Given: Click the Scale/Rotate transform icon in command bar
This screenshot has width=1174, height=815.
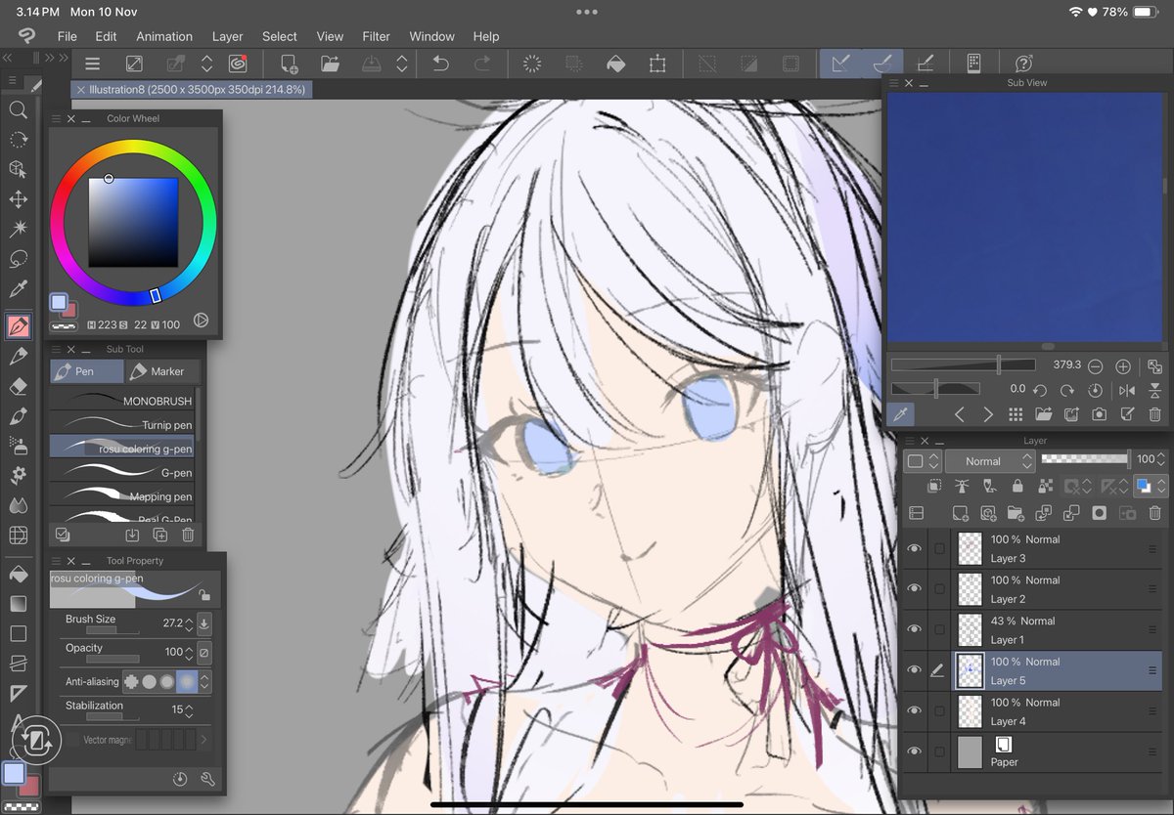Looking at the screenshot, I should click(x=656, y=64).
